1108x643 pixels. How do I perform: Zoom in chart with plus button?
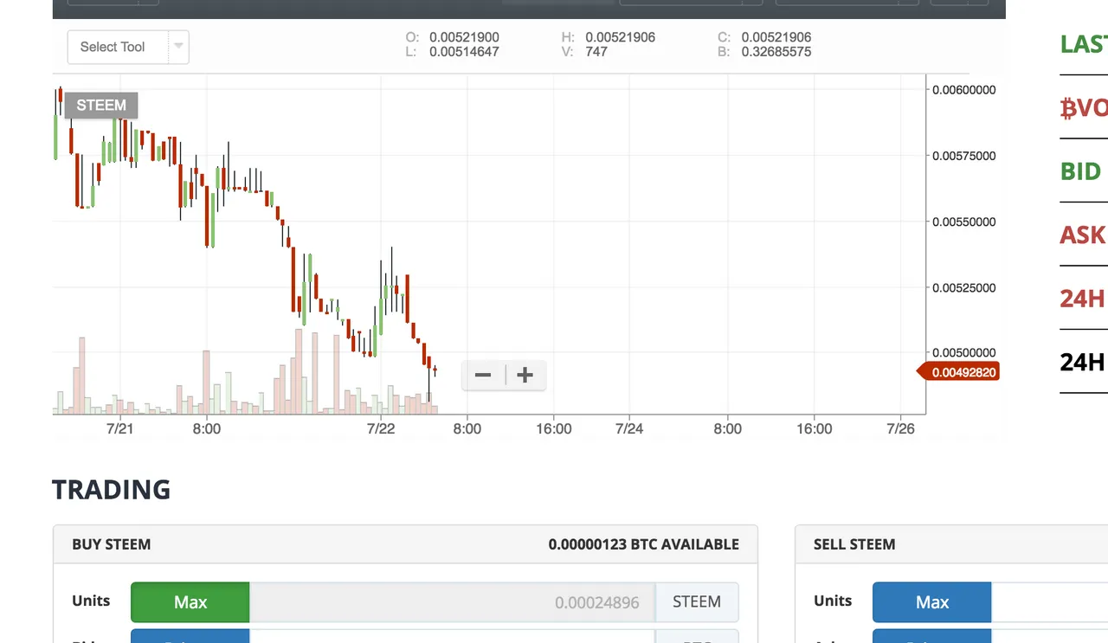(x=525, y=375)
